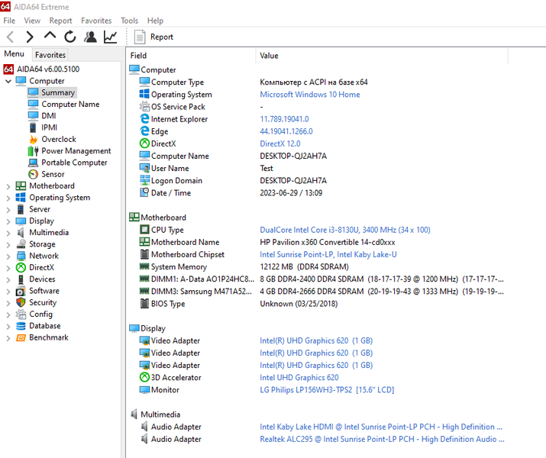The image size is (546, 458).
Task: Open the Favorites menu in menu bar
Action: point(96,21)
